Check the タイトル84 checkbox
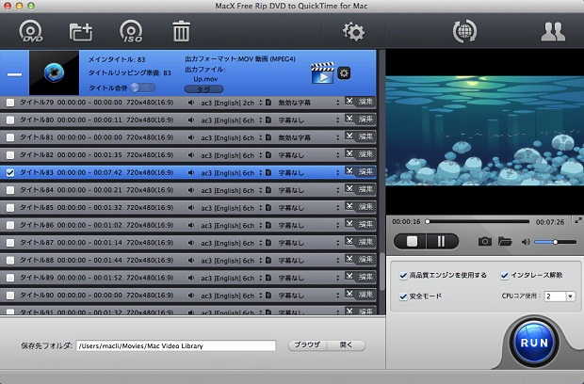584x384 pixels. tap(10, 190)
